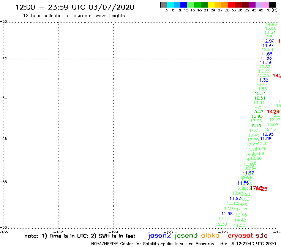Click the wave height value 14.86

point(261,89)
